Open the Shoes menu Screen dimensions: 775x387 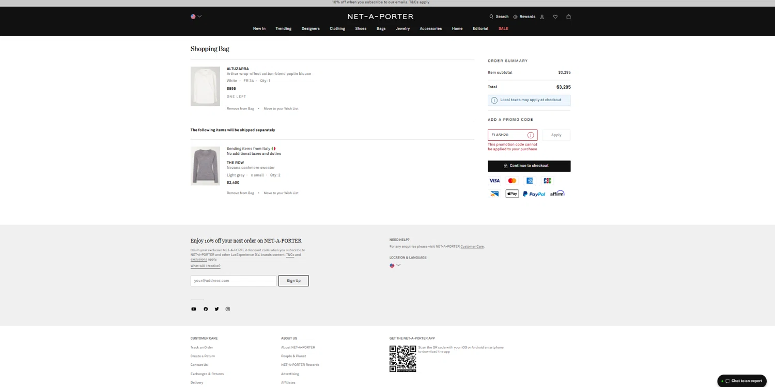361,28
